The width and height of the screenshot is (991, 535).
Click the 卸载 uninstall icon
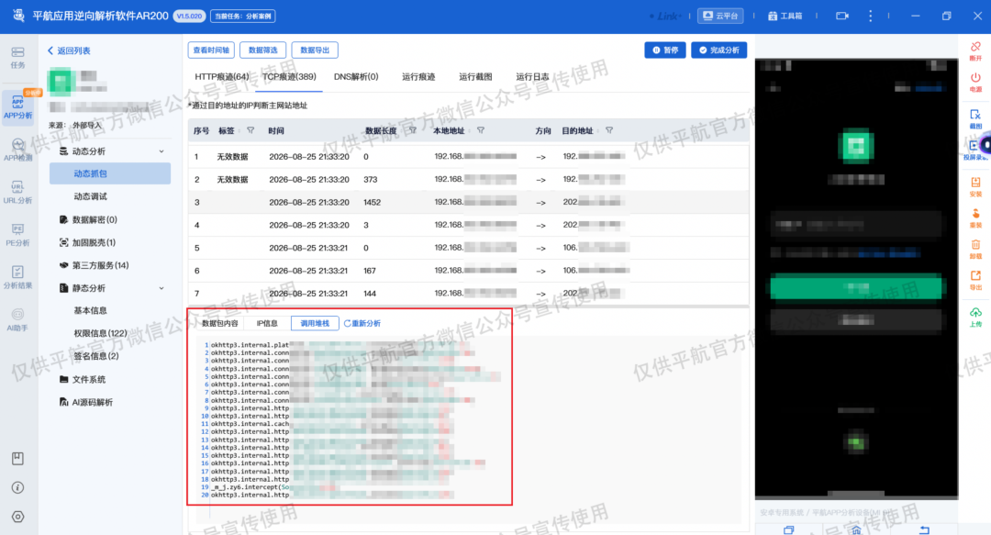click(x=975, y=250)
